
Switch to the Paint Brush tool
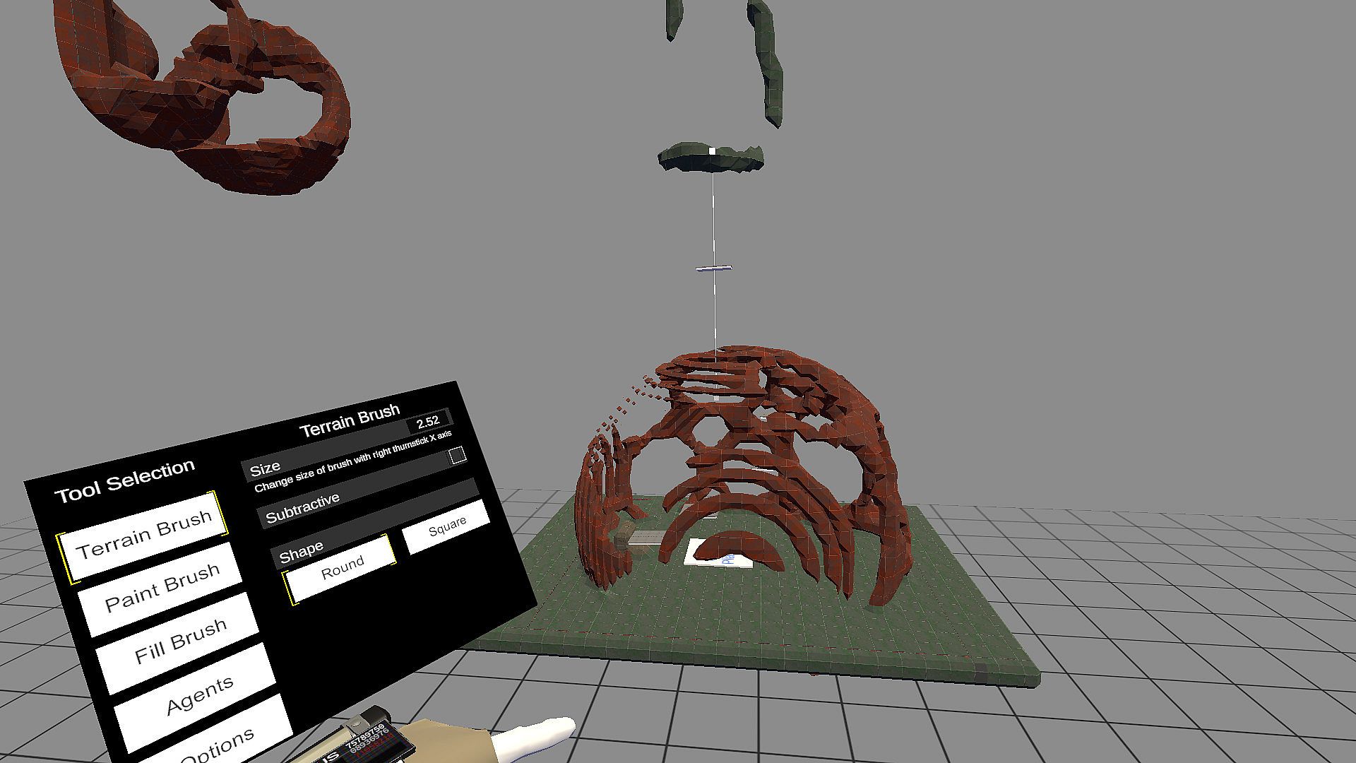(162, 588)
